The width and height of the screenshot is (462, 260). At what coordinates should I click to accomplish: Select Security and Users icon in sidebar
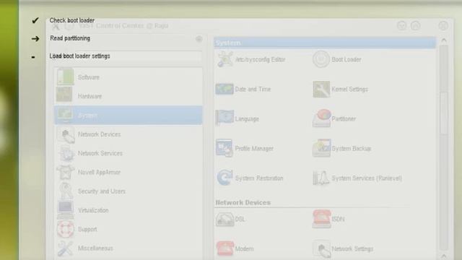pyautogui.click(x=66, y=191)
